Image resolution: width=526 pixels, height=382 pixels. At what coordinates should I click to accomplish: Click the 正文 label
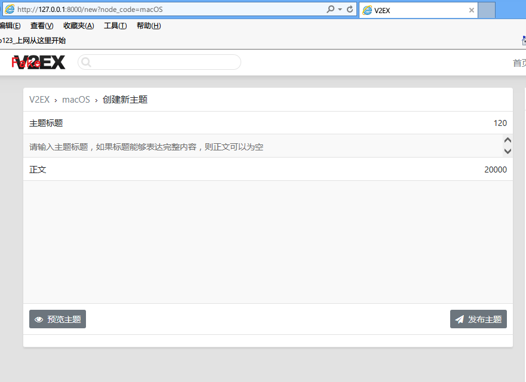38,170
